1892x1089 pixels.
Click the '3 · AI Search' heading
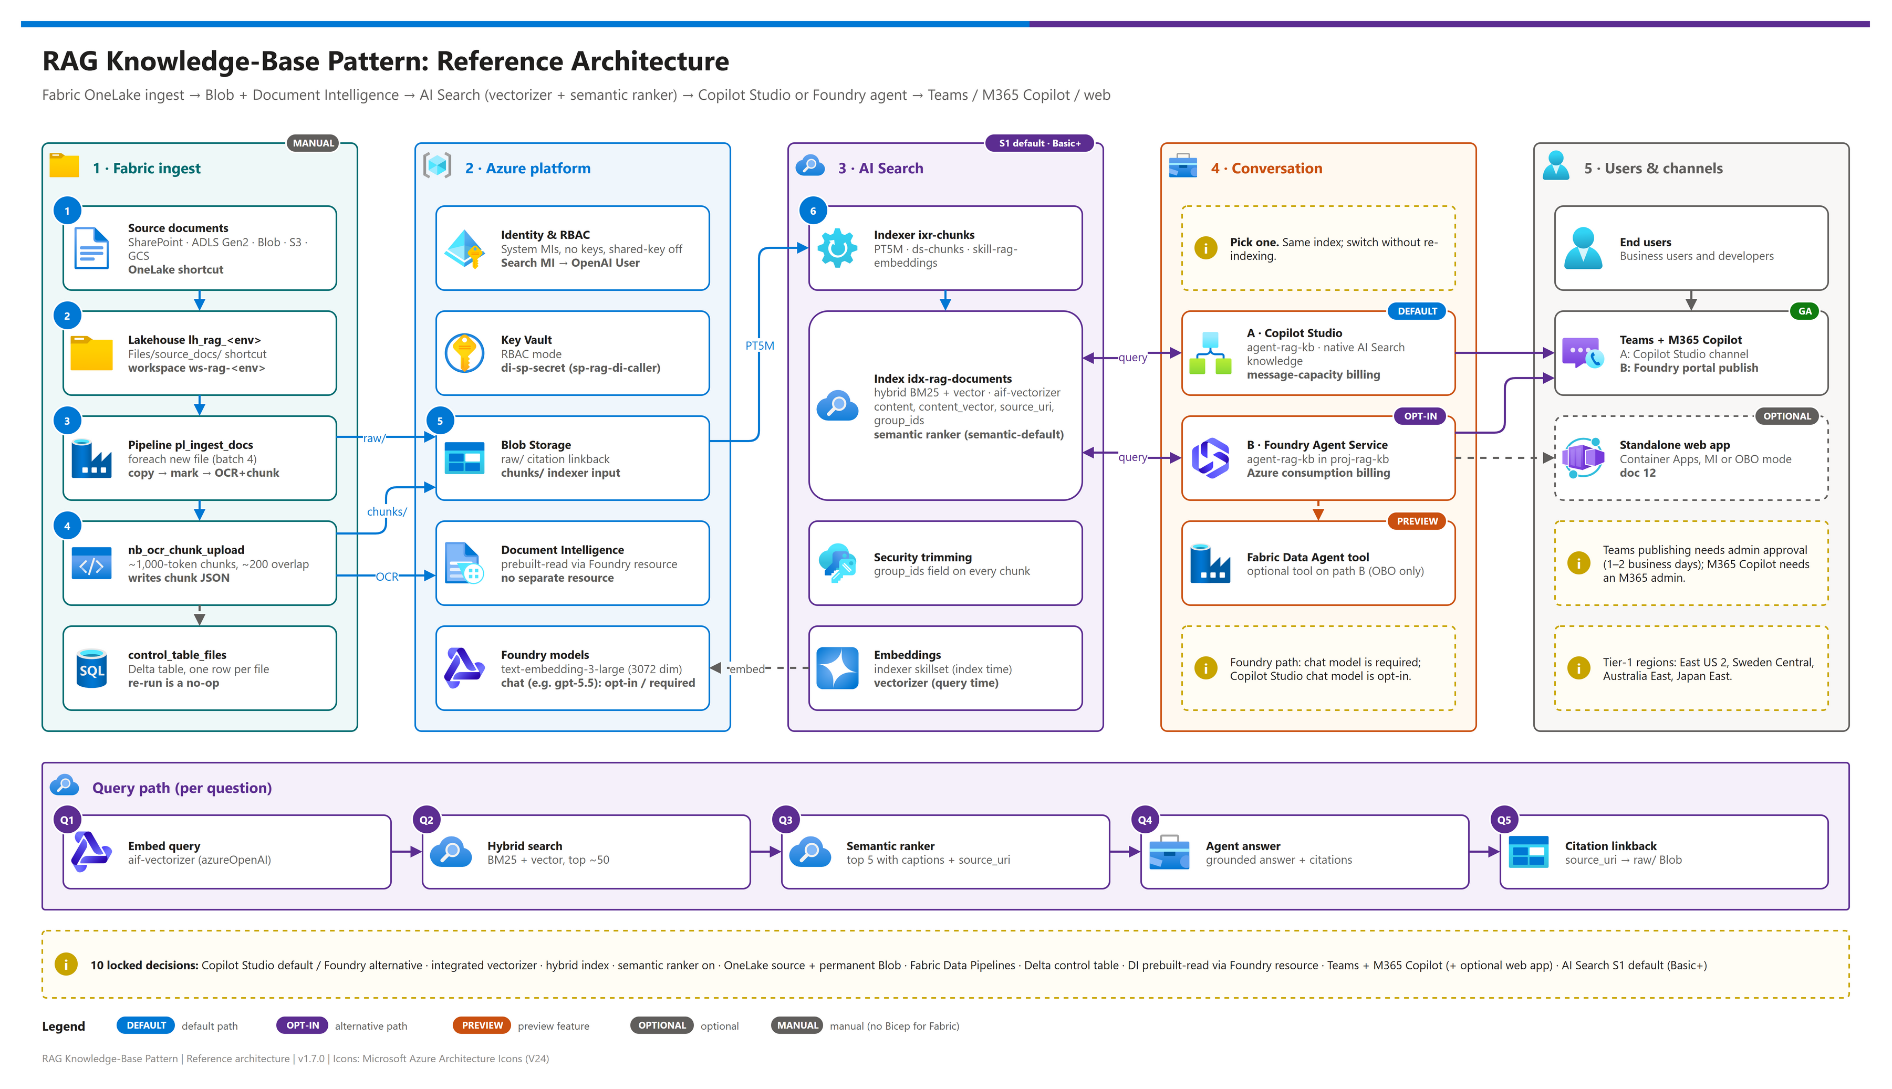click(880, 169)
